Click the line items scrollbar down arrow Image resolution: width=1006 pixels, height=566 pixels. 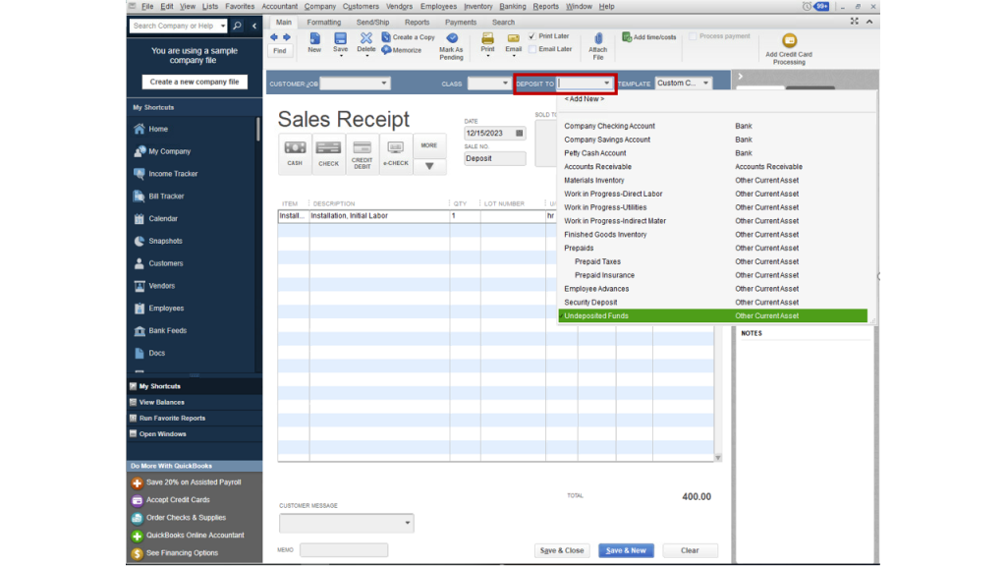[x=718, y=458]
